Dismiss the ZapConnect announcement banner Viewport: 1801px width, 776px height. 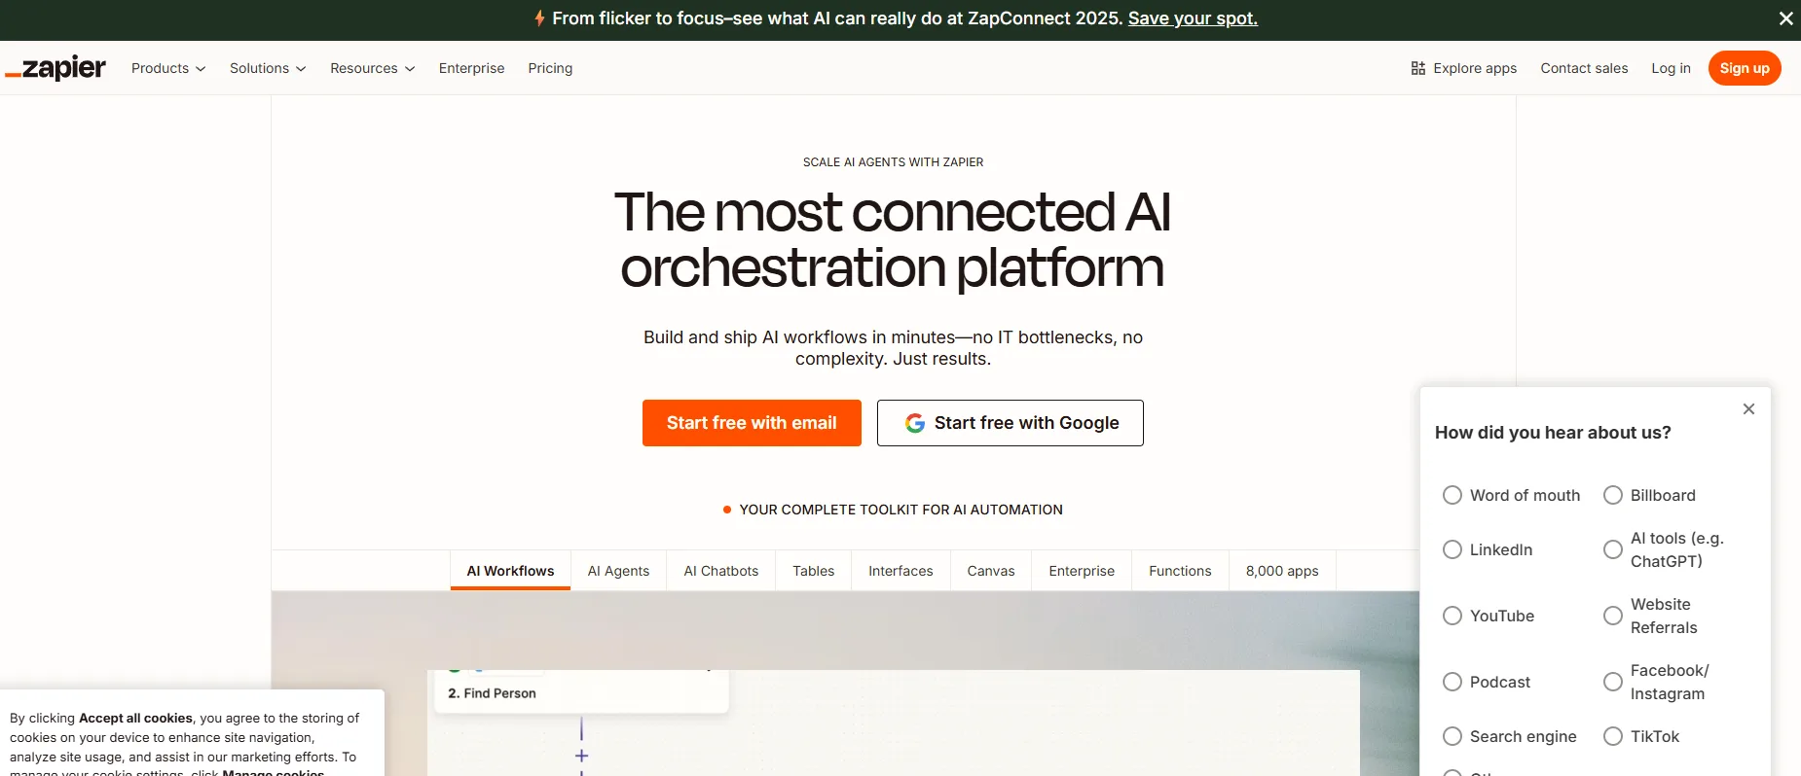1785,18
